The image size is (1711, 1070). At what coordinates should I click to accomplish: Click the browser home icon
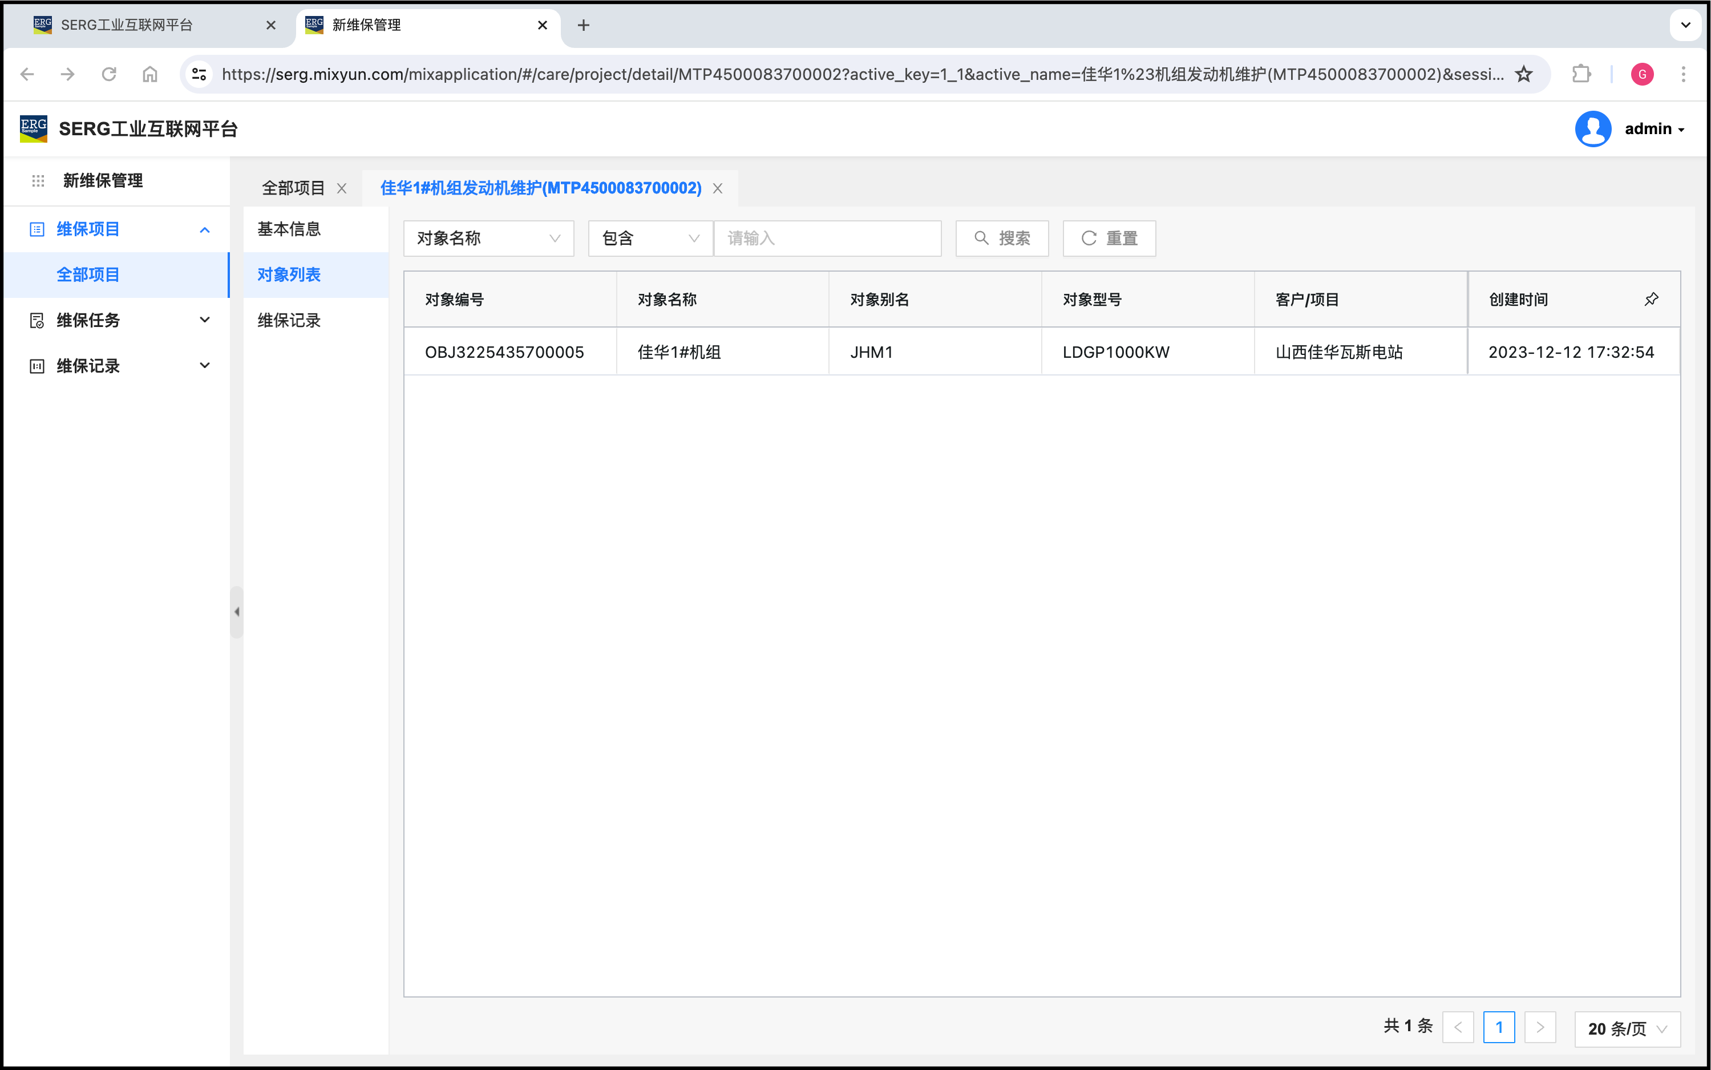coord(150,74)
